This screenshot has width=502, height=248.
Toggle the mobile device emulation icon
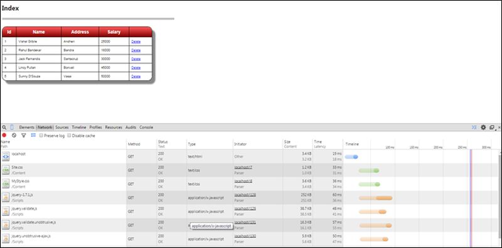click(12, 127)
